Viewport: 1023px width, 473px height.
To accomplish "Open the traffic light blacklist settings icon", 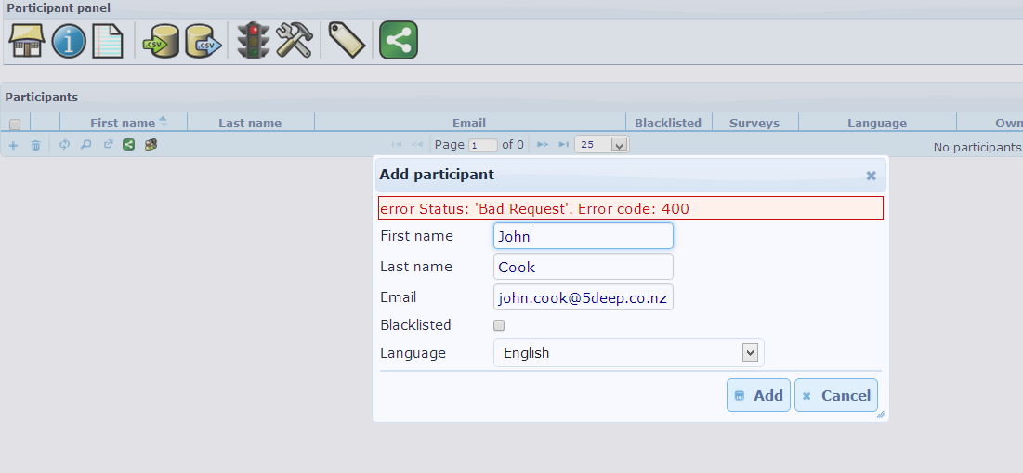I will point(252,41).
